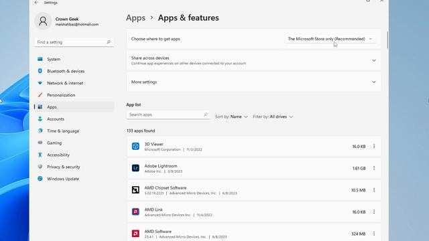Click the Search apps field
Viewport: 429px width, 241px height.
[x=168, y=114]
